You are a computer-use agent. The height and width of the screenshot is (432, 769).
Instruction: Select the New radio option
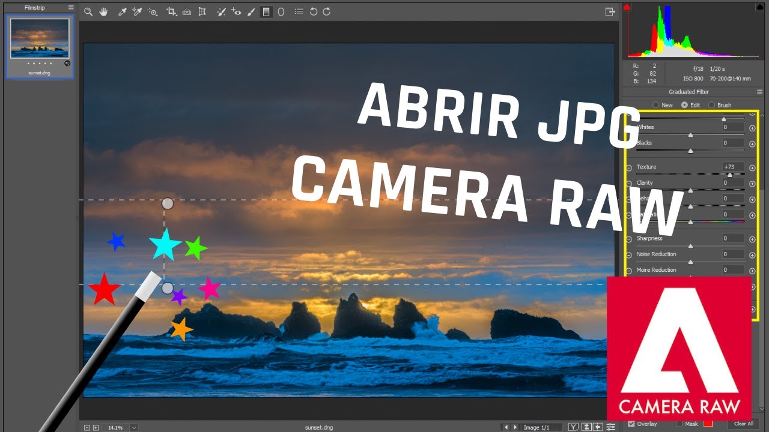[x=656, y=105]
